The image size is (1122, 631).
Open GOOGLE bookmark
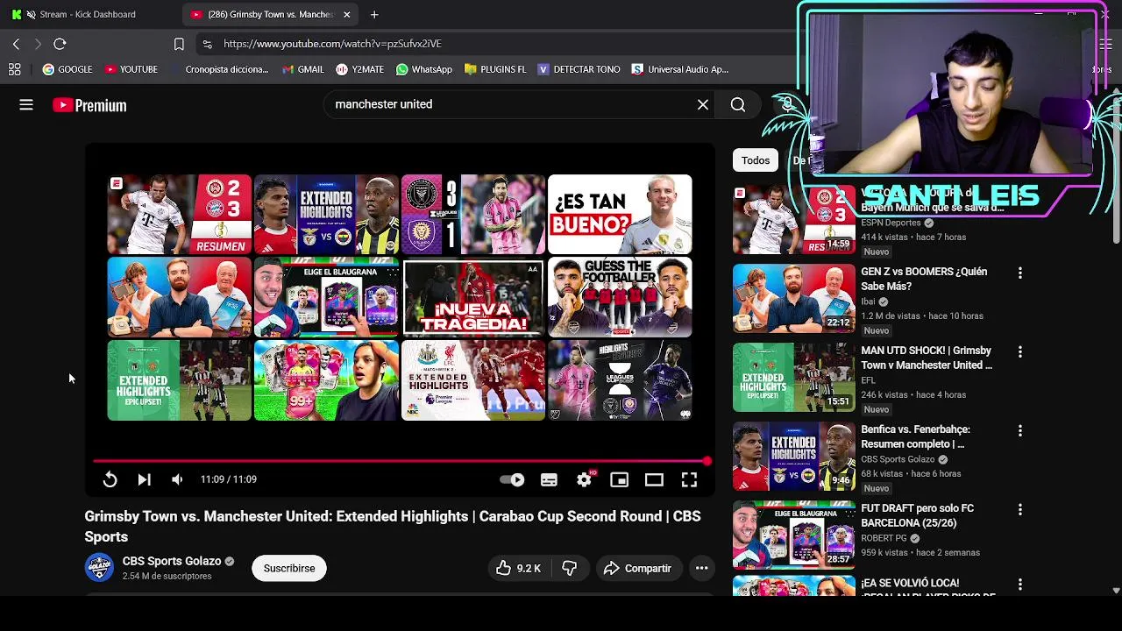pos(67,69)
